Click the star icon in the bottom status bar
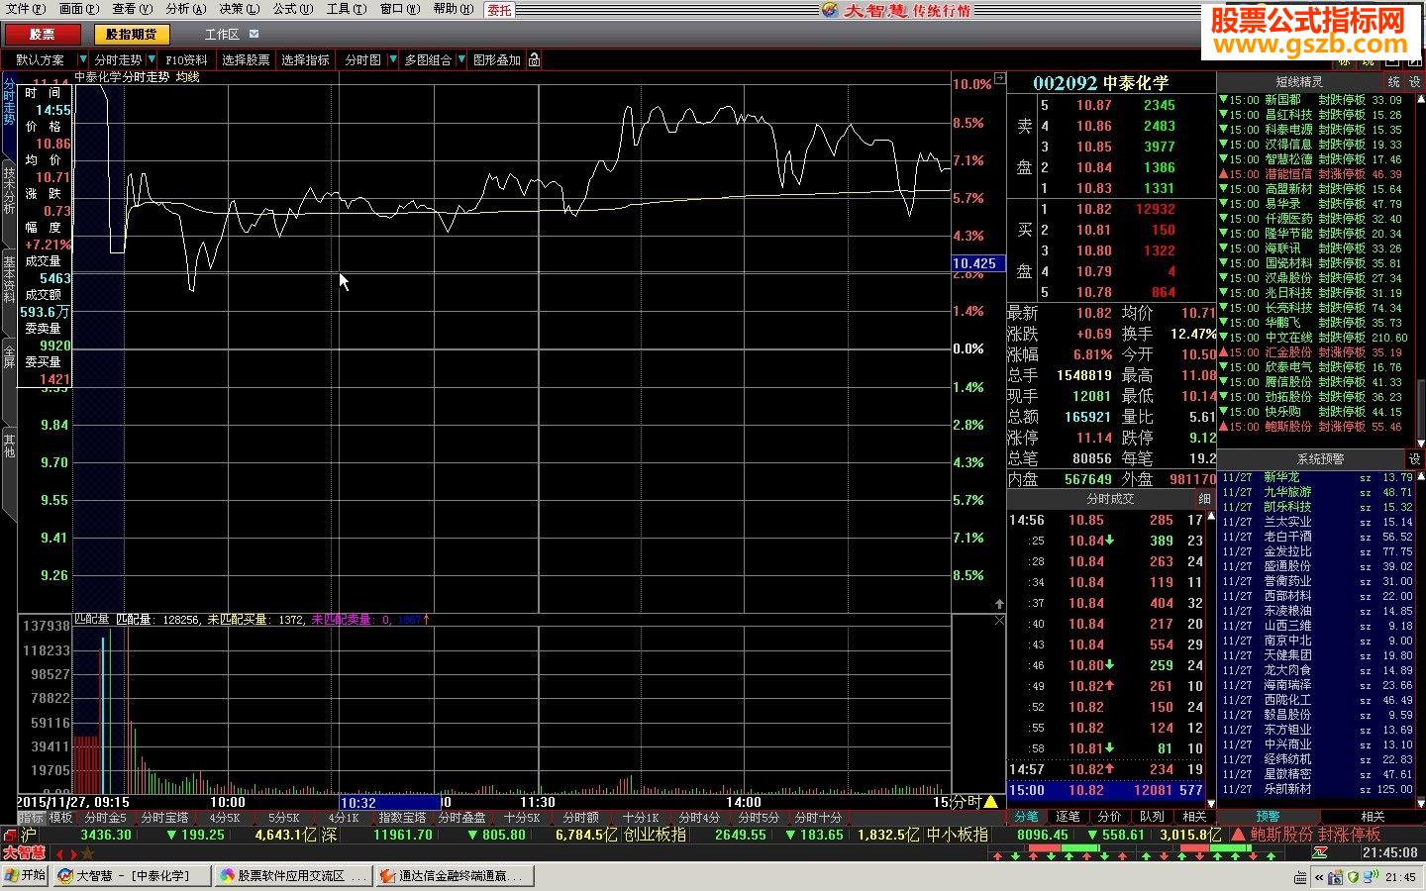1426x891 pixels. (x=86, y=853)
